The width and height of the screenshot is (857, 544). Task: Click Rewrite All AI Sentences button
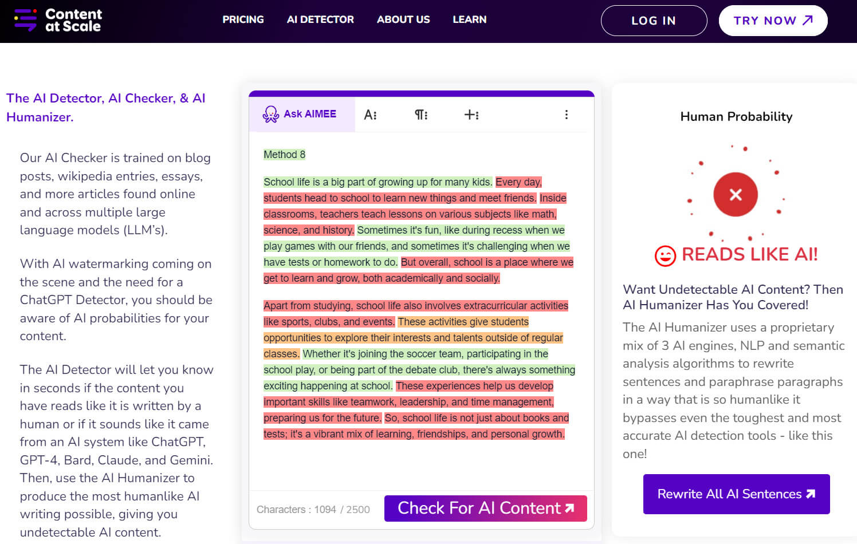[x=736, y=494]
